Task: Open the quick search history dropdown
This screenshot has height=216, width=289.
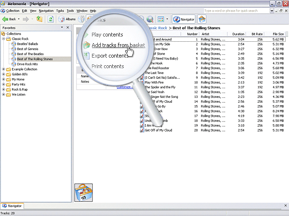Action: coord(272,11)
